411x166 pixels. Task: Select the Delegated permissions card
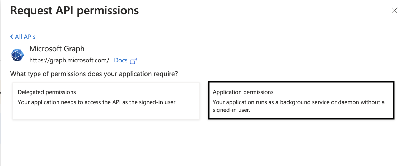pos(106,101)
